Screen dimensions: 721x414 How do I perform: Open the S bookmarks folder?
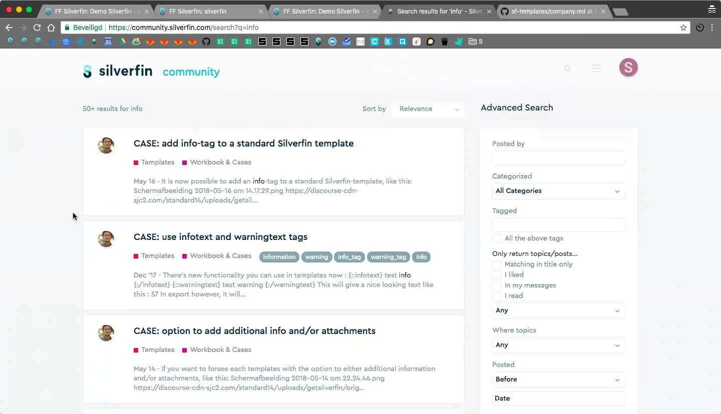(476, 41)
